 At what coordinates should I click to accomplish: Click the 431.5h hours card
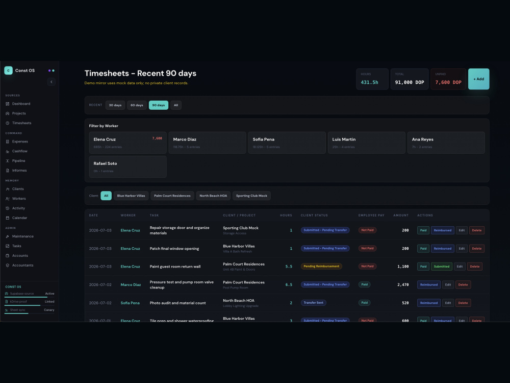[x=372, y=79]
